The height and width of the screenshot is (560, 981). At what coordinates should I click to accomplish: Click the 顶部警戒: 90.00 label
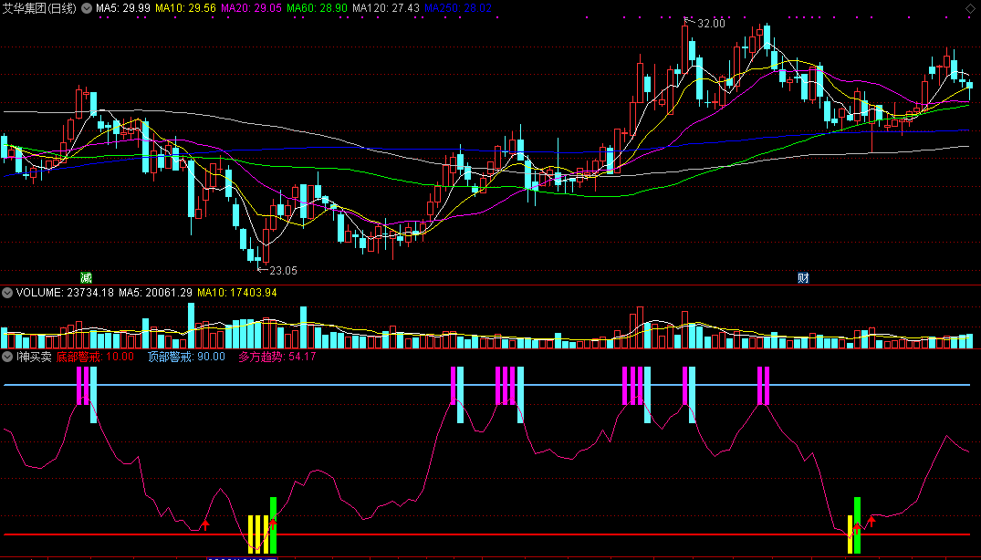coord(186,357)
